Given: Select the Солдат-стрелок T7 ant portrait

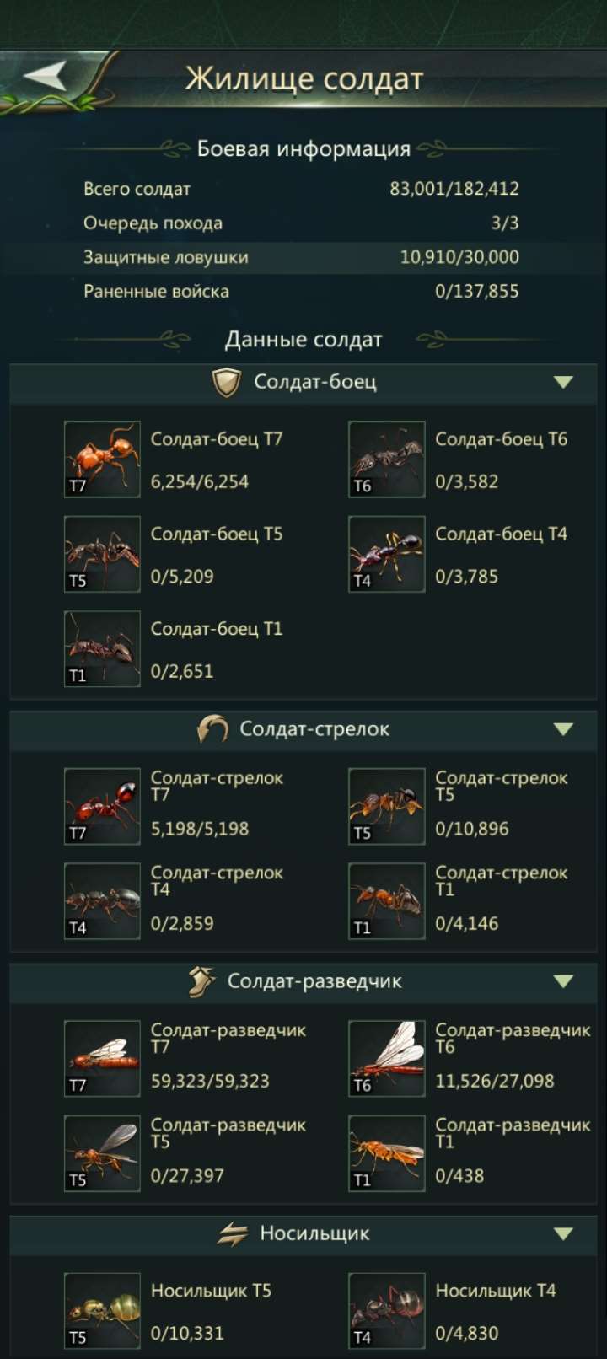Looking at the screenshot, I should click(x=101, y=806).
